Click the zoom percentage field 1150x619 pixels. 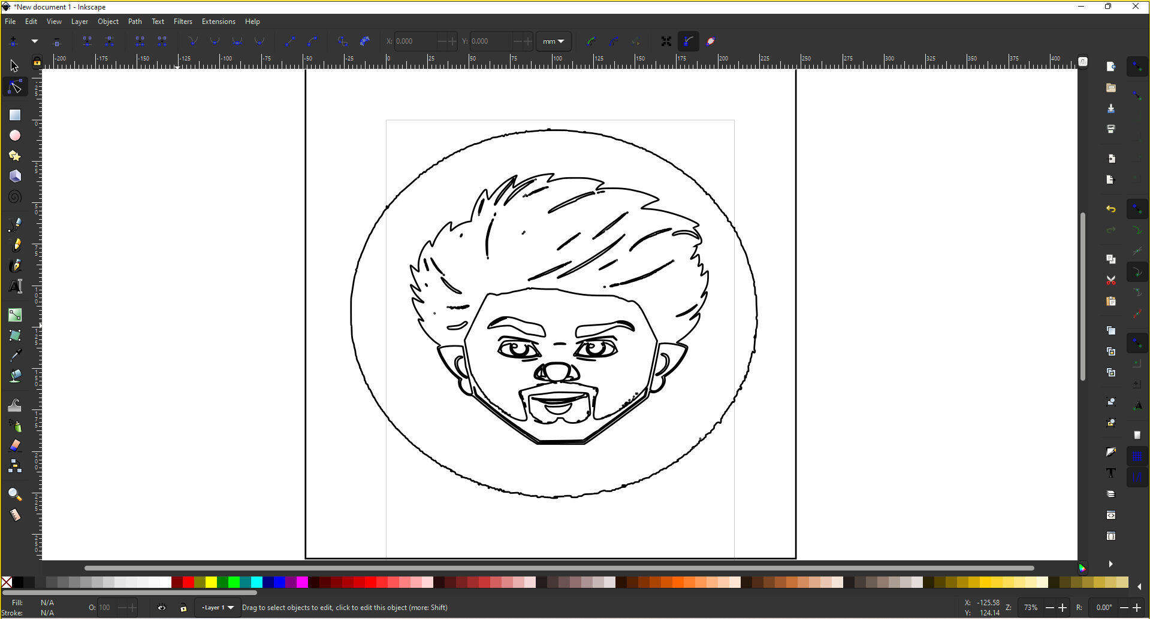tap(1030, 608)
